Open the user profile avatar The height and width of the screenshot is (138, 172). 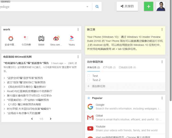tap(161, 6)
